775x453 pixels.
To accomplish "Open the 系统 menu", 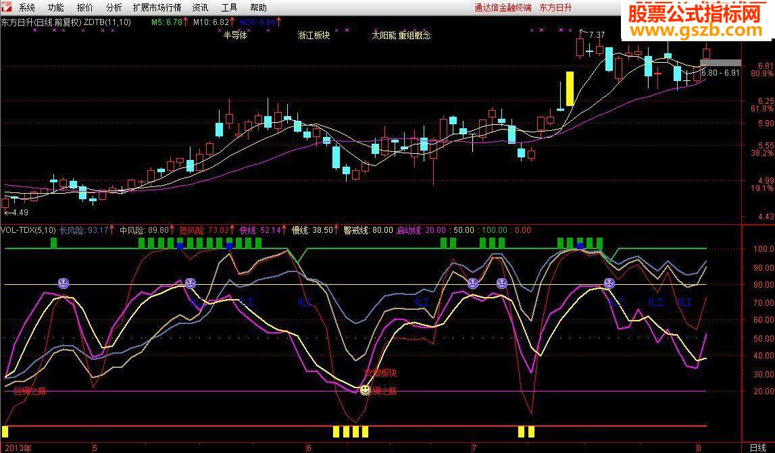I will [x=27, y=7].
